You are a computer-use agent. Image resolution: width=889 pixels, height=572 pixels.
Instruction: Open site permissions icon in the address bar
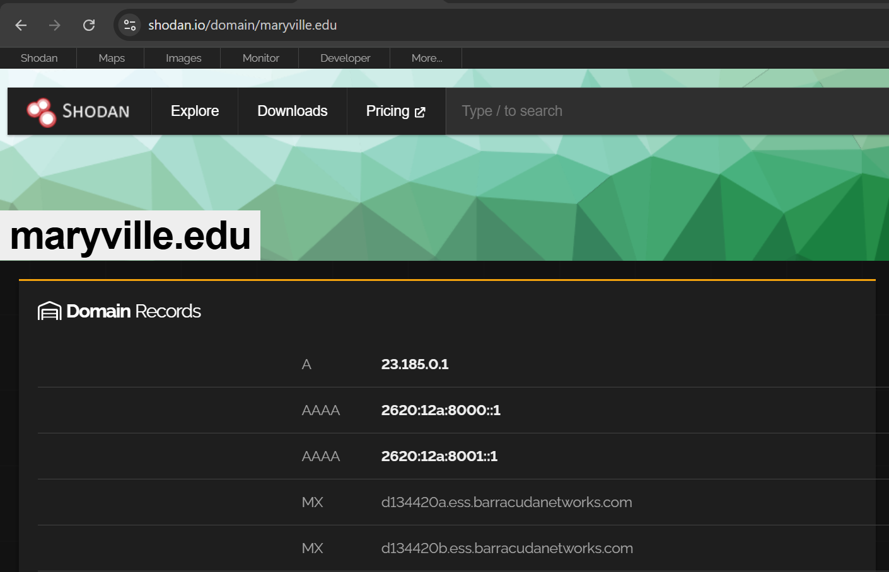coord(130,25)
